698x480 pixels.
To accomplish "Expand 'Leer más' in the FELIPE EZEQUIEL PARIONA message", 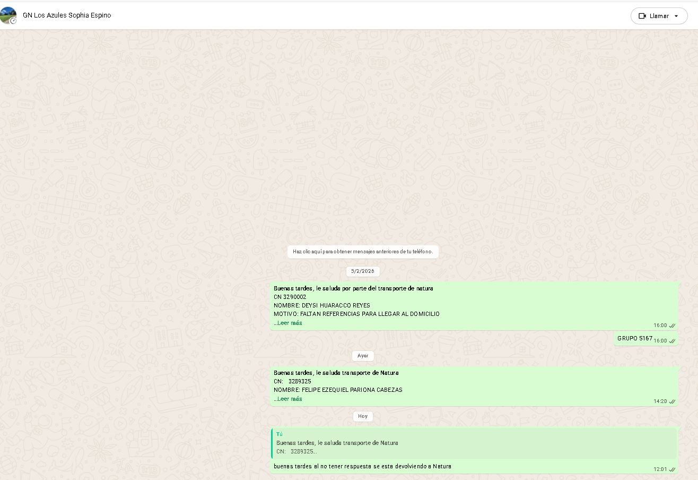I will [x=289, y=399].
